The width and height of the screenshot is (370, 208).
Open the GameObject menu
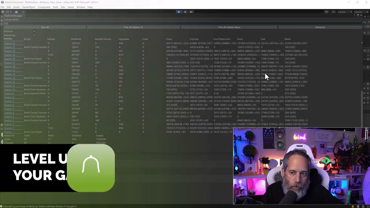click(x=29, y=7)
